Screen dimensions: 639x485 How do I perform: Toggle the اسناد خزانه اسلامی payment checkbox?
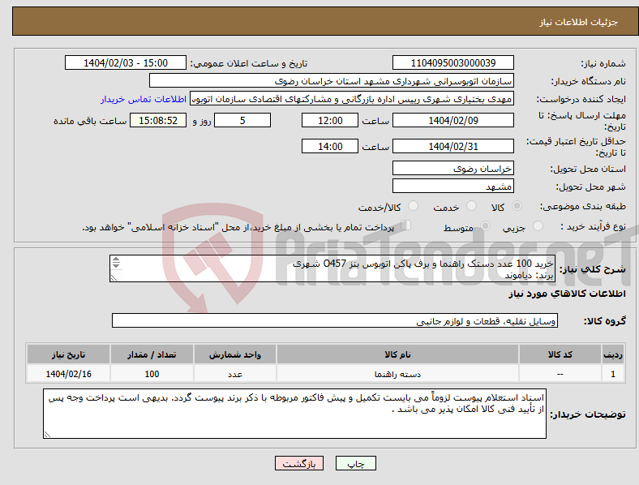click(406, 225)
